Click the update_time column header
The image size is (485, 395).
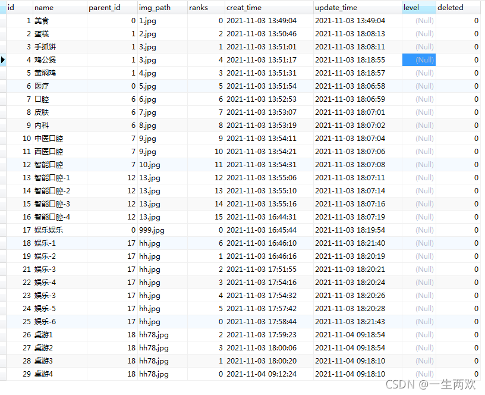pos(358,7)
